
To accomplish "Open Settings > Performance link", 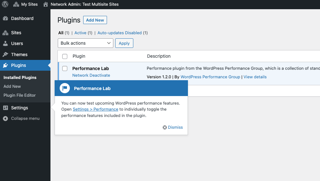I will [96, 109].
